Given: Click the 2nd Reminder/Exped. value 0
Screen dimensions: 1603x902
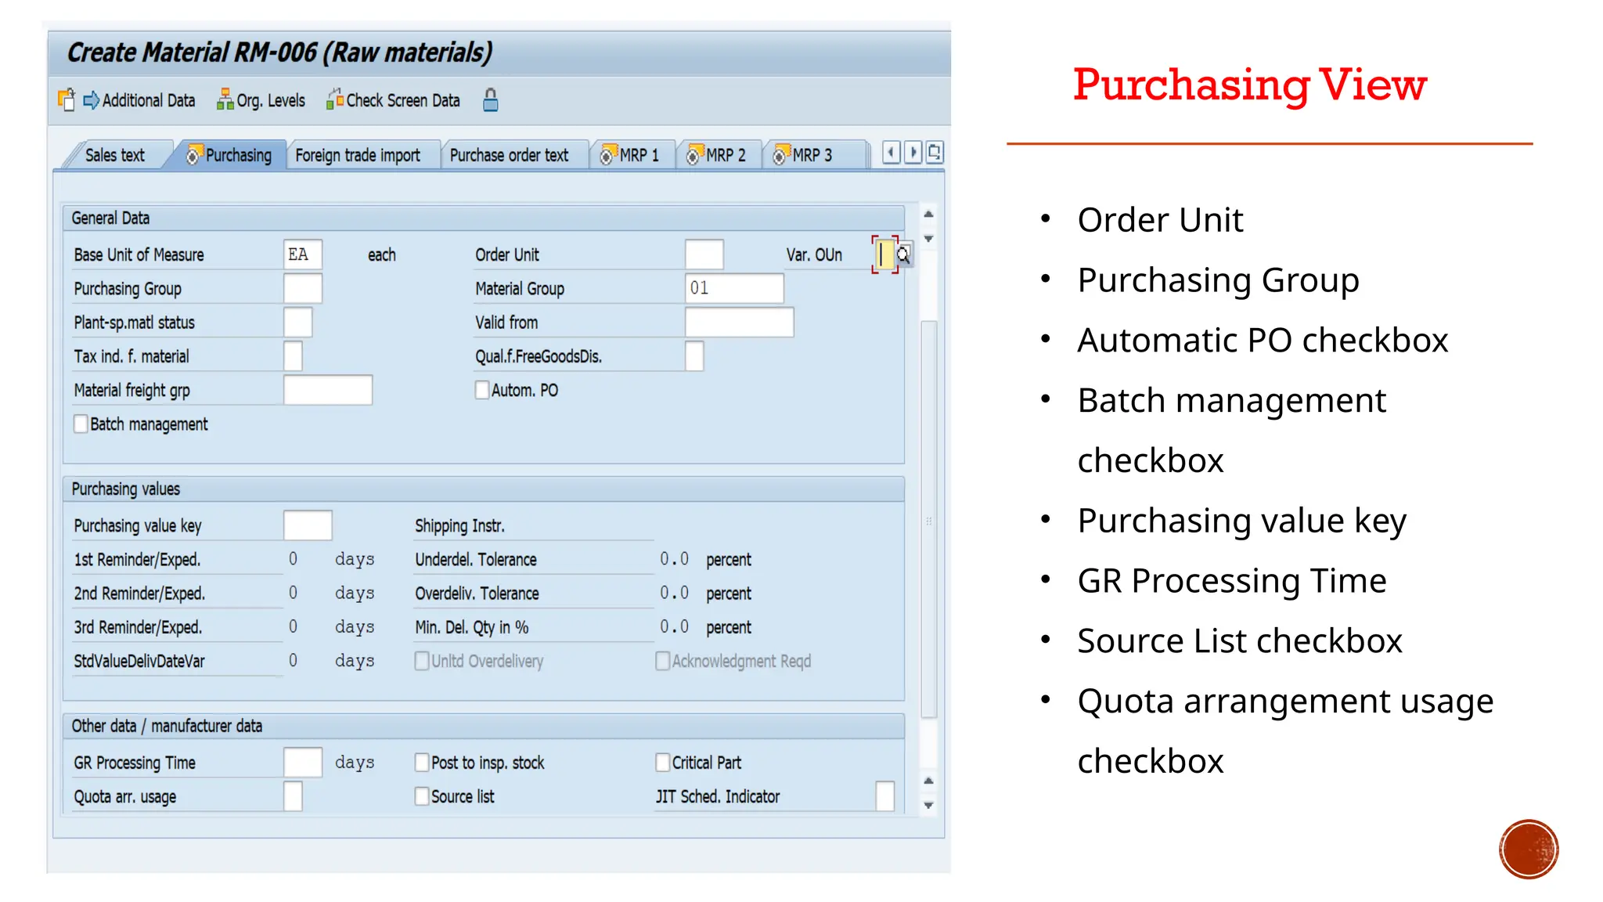Looking at the screenshot, I should (293, 593).
